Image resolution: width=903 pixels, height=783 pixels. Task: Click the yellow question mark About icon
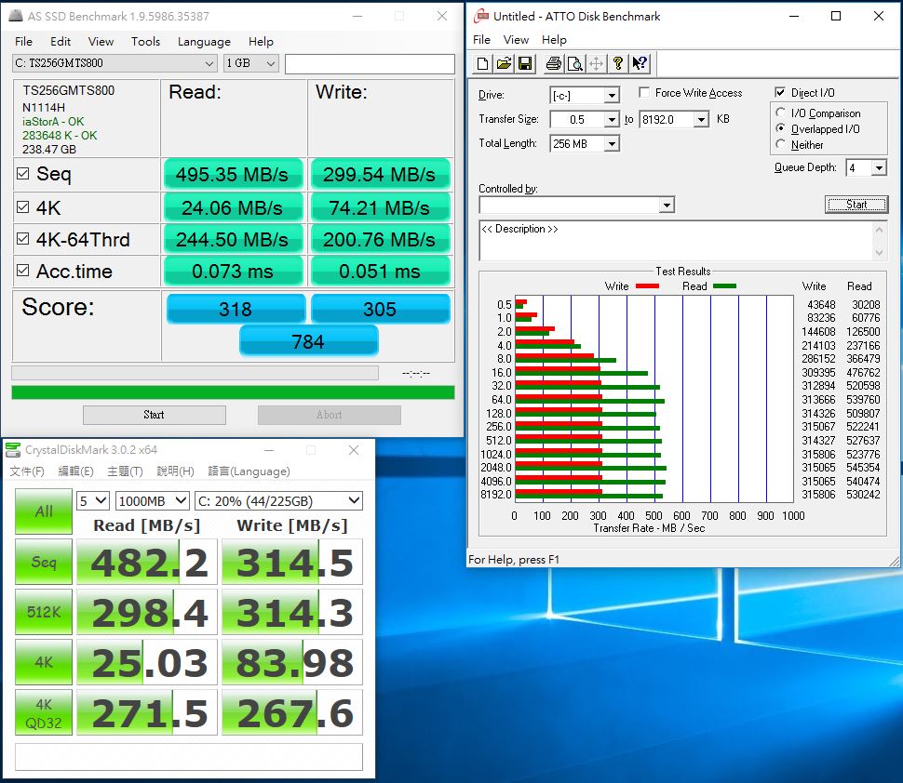click(617, 64)
